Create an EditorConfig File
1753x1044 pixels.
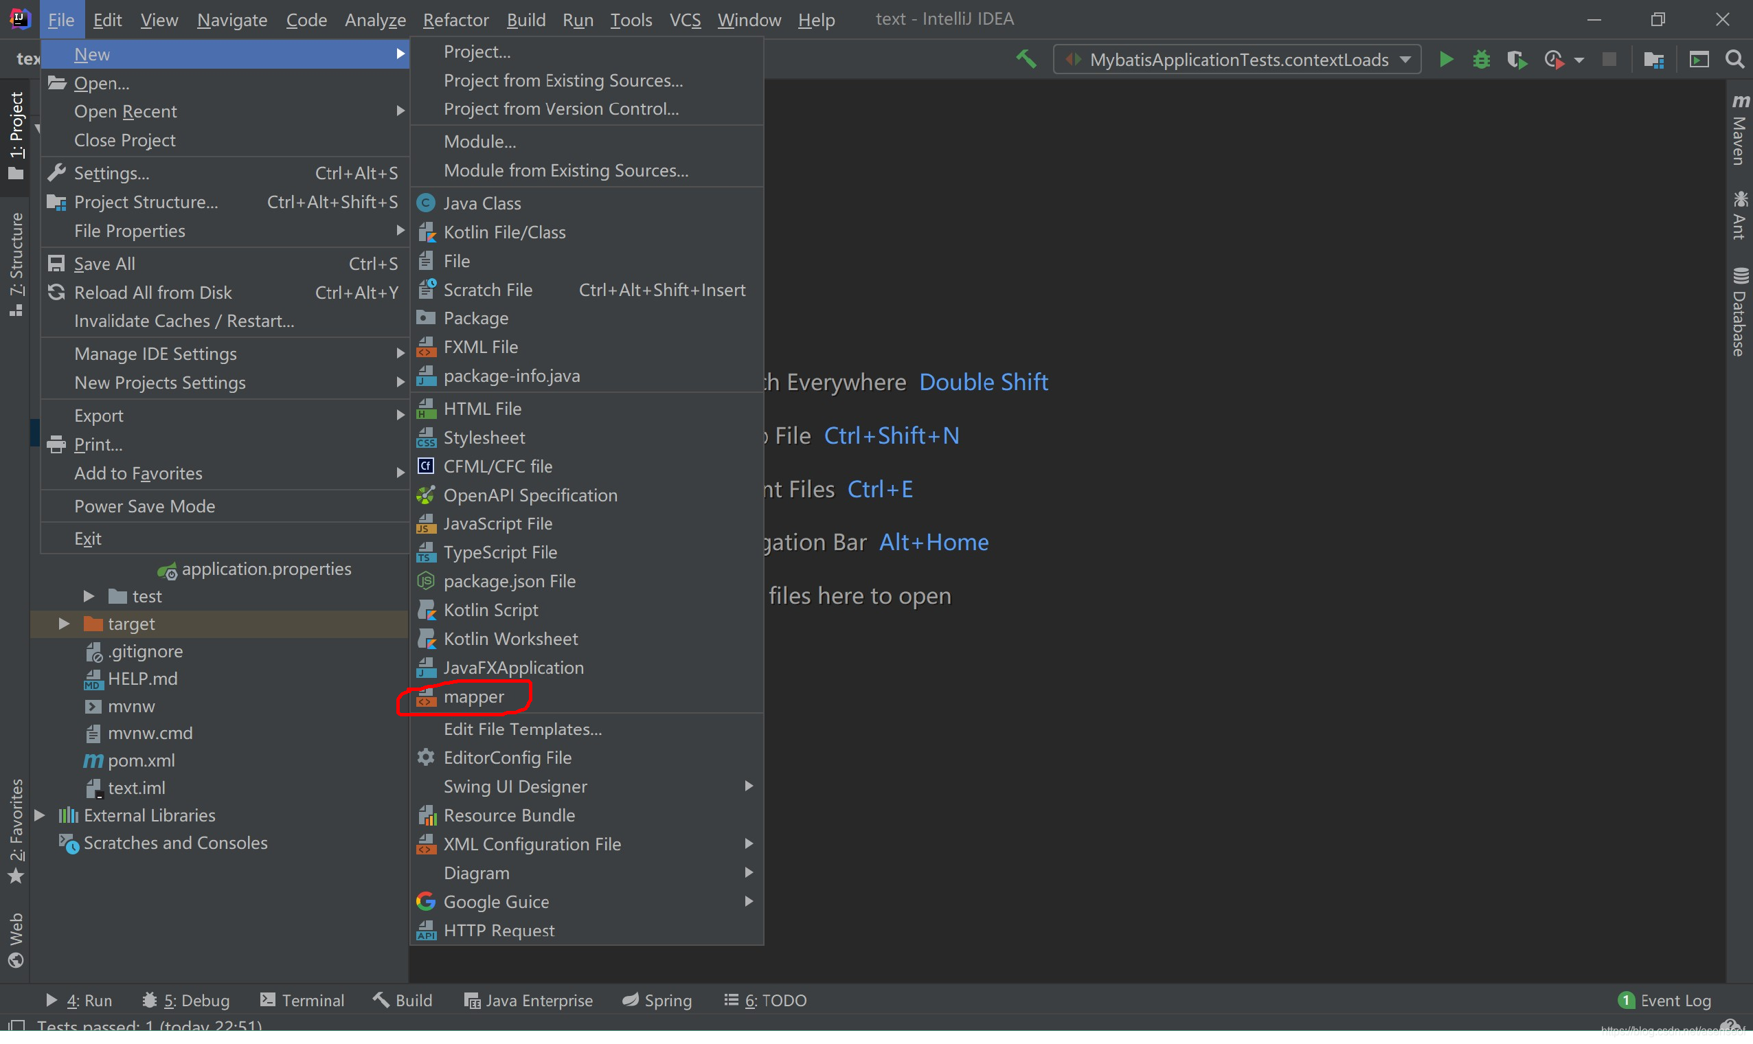click(587, 758)
